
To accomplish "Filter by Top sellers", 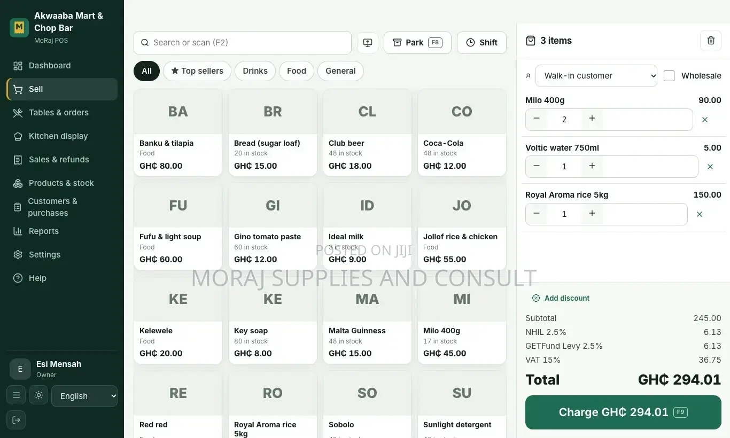I will click(x=197, y=71).
